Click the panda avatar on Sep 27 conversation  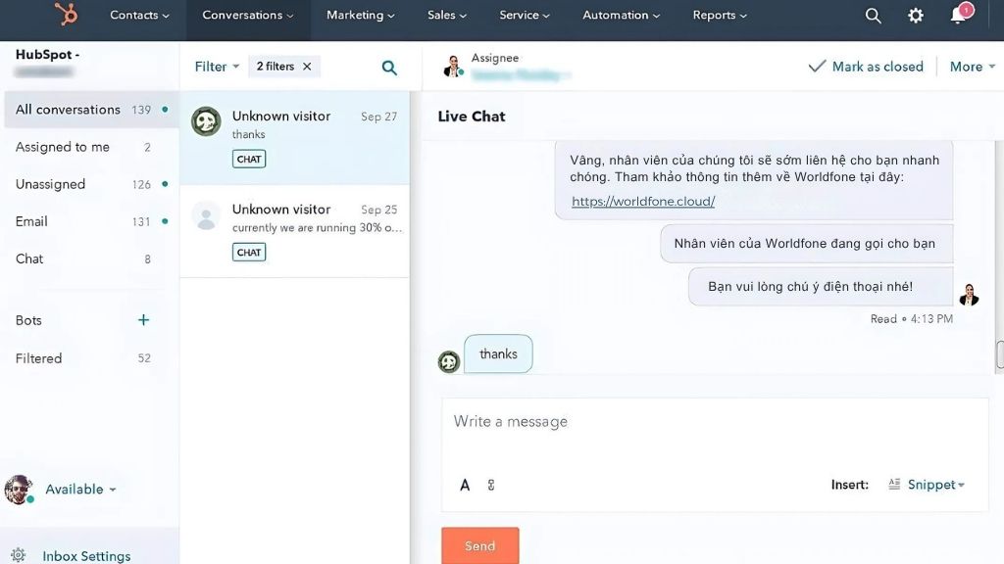(206, 120)
